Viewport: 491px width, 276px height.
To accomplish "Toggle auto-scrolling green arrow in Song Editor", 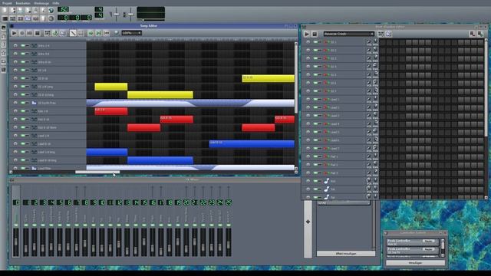I will tap(91, 33).
